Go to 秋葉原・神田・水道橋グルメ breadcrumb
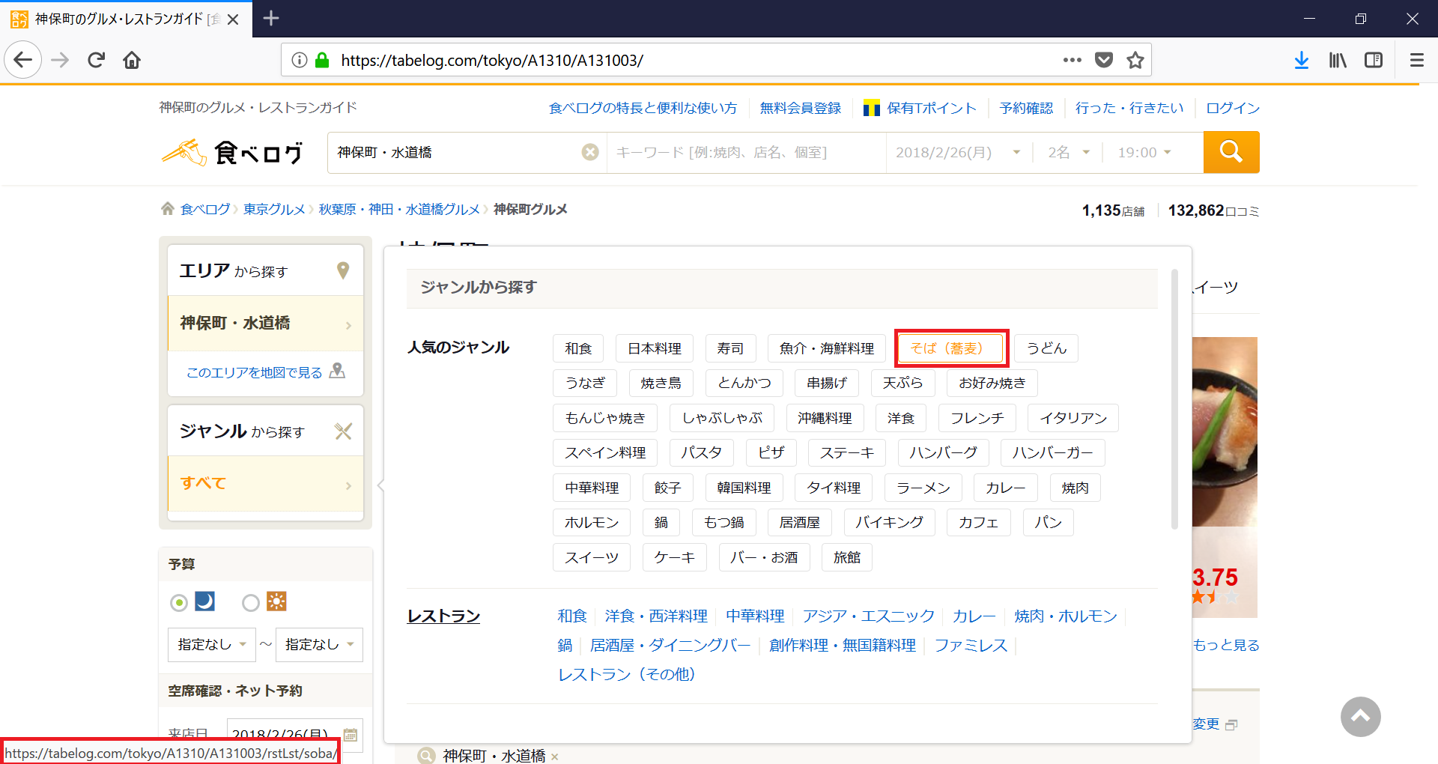This screenshot has width=1438, height=764. point(399,209)
